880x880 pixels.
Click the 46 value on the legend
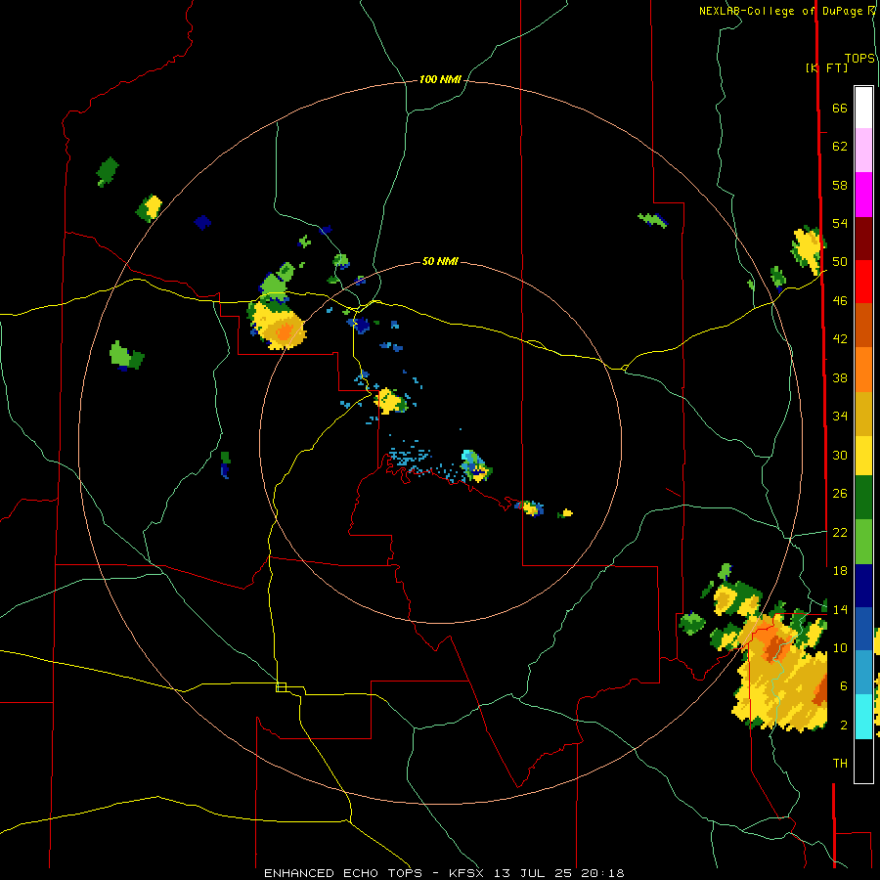[840, 301]
